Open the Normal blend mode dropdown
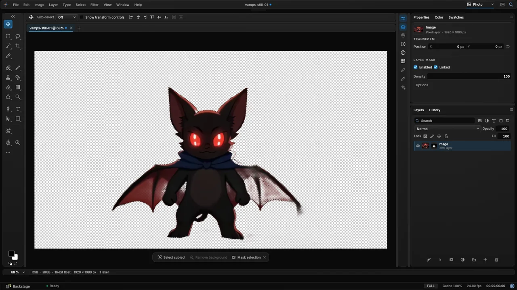 (x=448, y=129)
